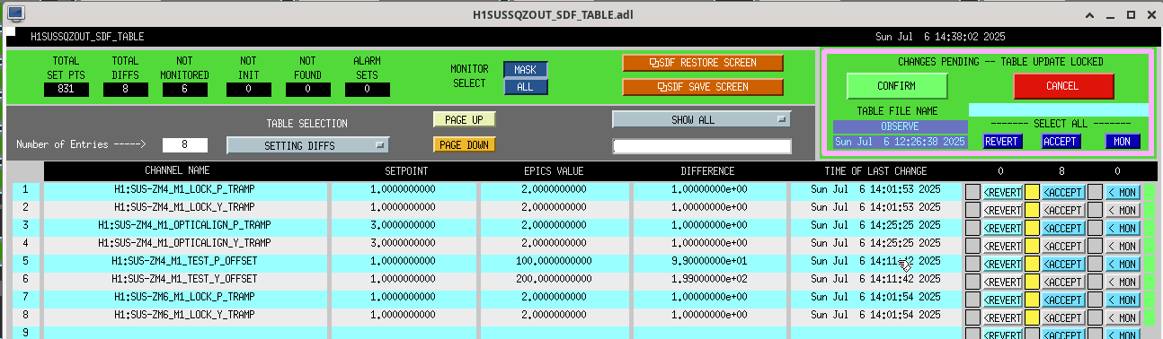Accept row 8 ZM6 LOCK_Y_TRAMP
Viewport: 1163px width, 339px height.
click(x=1062, y=317)
